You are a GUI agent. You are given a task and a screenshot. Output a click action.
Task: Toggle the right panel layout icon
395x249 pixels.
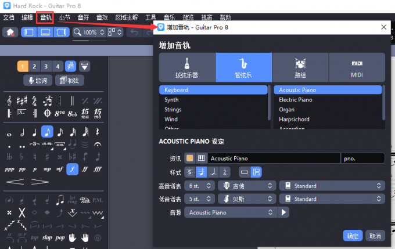point(62,33)
